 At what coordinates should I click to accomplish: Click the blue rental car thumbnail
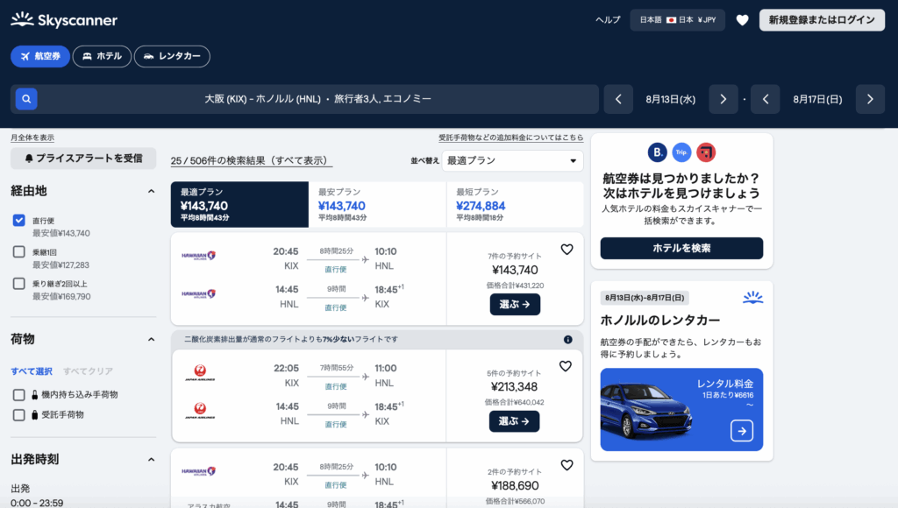(x=681, y=410)
